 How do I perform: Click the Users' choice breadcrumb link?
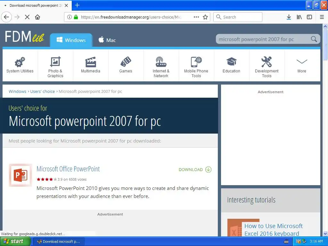(x=43, y=91)
